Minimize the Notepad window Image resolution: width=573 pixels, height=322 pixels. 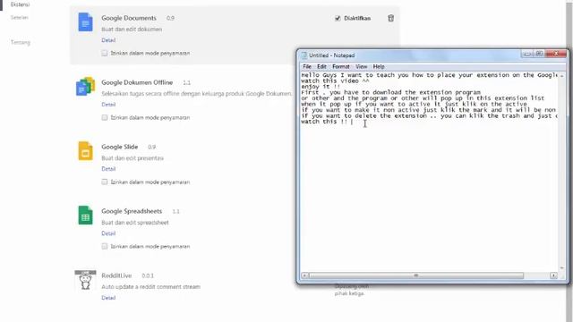point(527,54)
